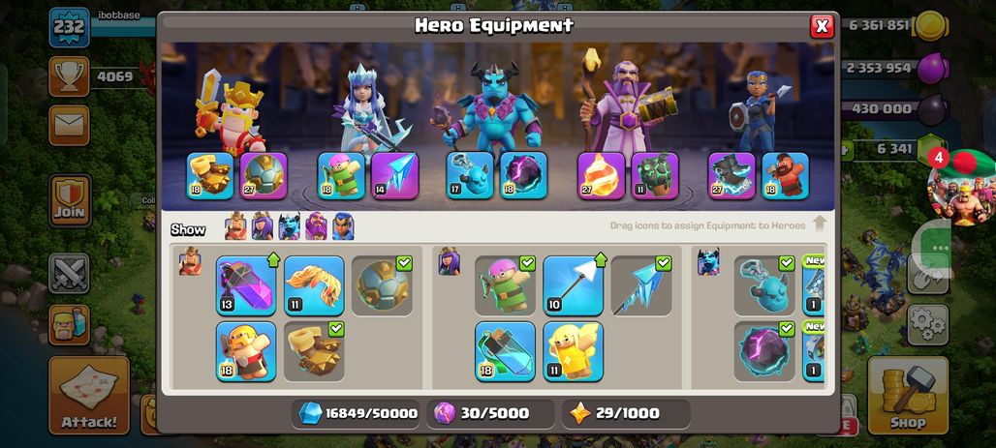The height and width of the screenshot is (448, 996).
Task: Toggle the Royal Champion filter in the Show row
Action: 343,226
